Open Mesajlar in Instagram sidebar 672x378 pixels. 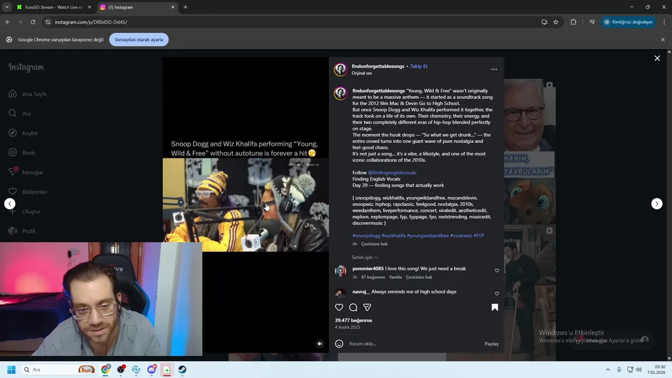(26, 172)
